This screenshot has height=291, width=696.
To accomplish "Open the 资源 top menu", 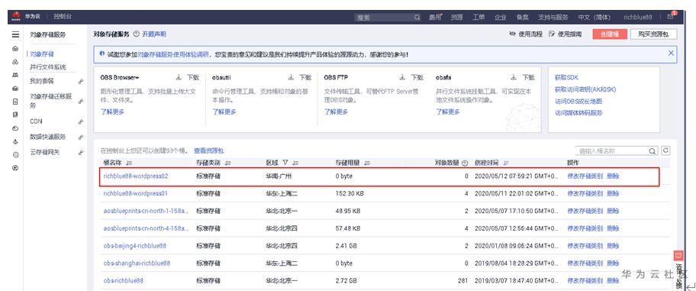I will pyautogui.click(x=456, y=18).
